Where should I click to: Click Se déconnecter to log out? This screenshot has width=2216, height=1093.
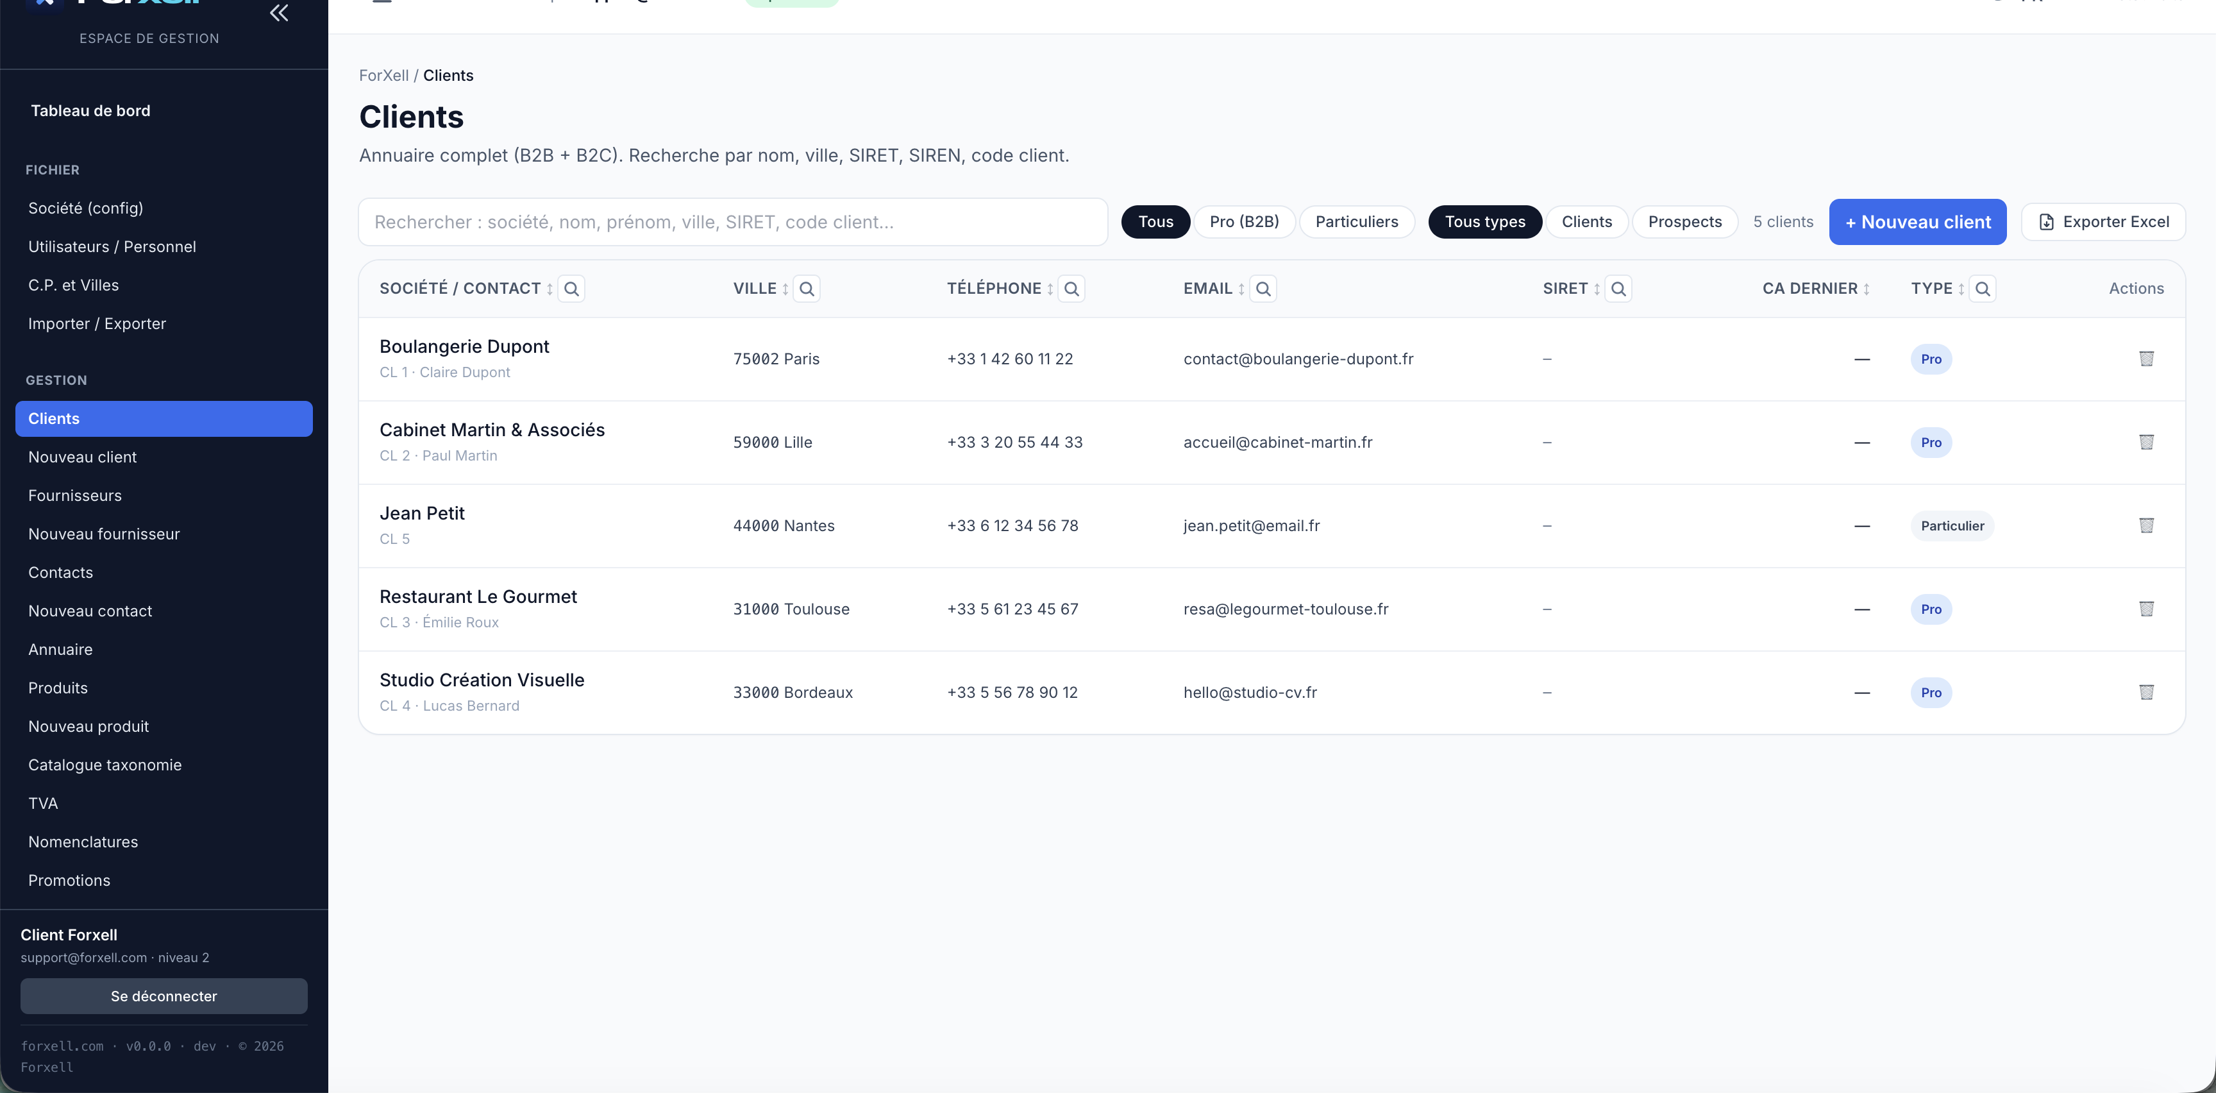pyautogui.click(x=164, y=996)
